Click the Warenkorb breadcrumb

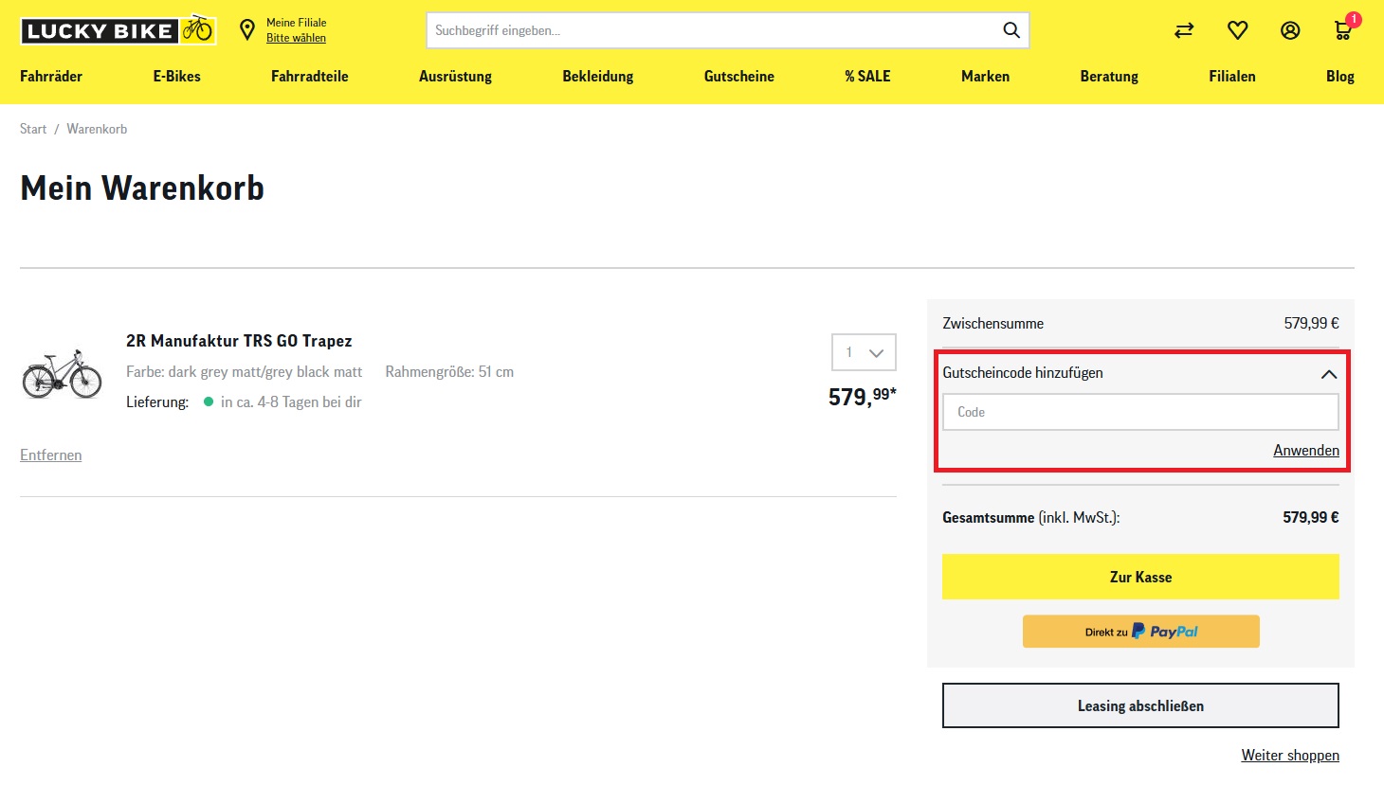pos(97,129)
